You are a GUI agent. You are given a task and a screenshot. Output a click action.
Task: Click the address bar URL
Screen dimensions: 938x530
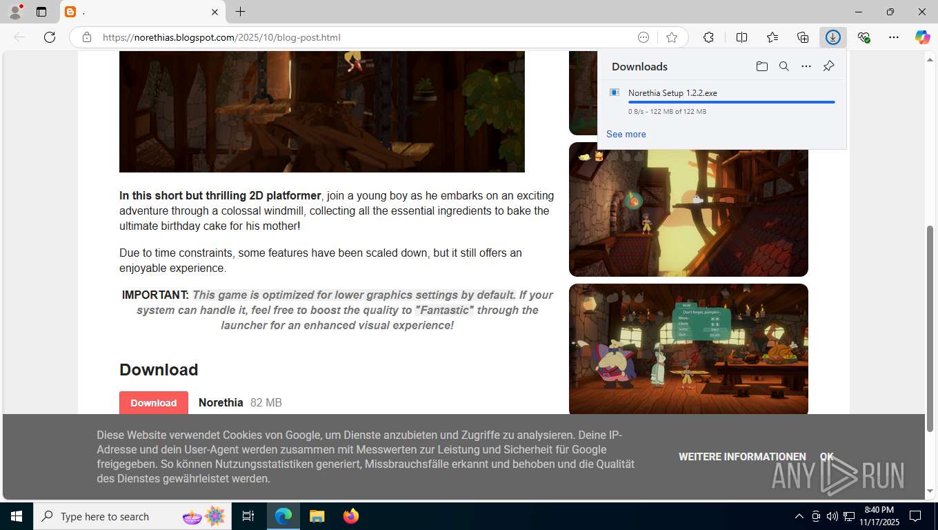click(221, 37)
